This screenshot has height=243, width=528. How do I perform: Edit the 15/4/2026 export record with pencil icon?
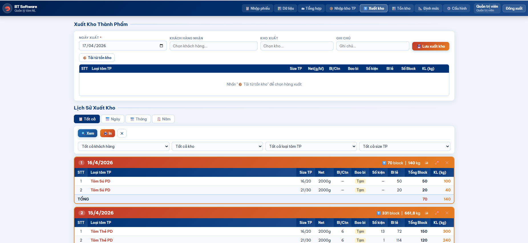pyautogui.click(x=436, y=213)
